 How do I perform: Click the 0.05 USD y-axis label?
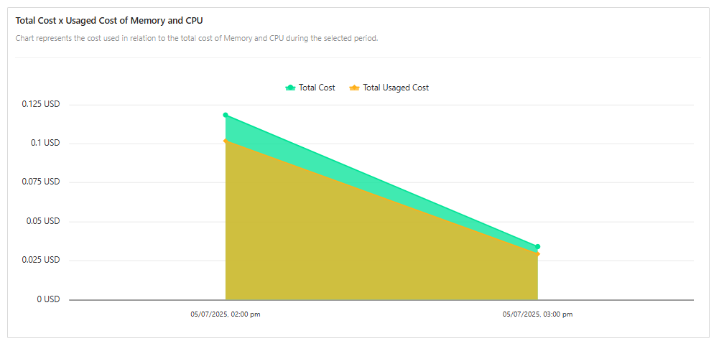(43, 221)
